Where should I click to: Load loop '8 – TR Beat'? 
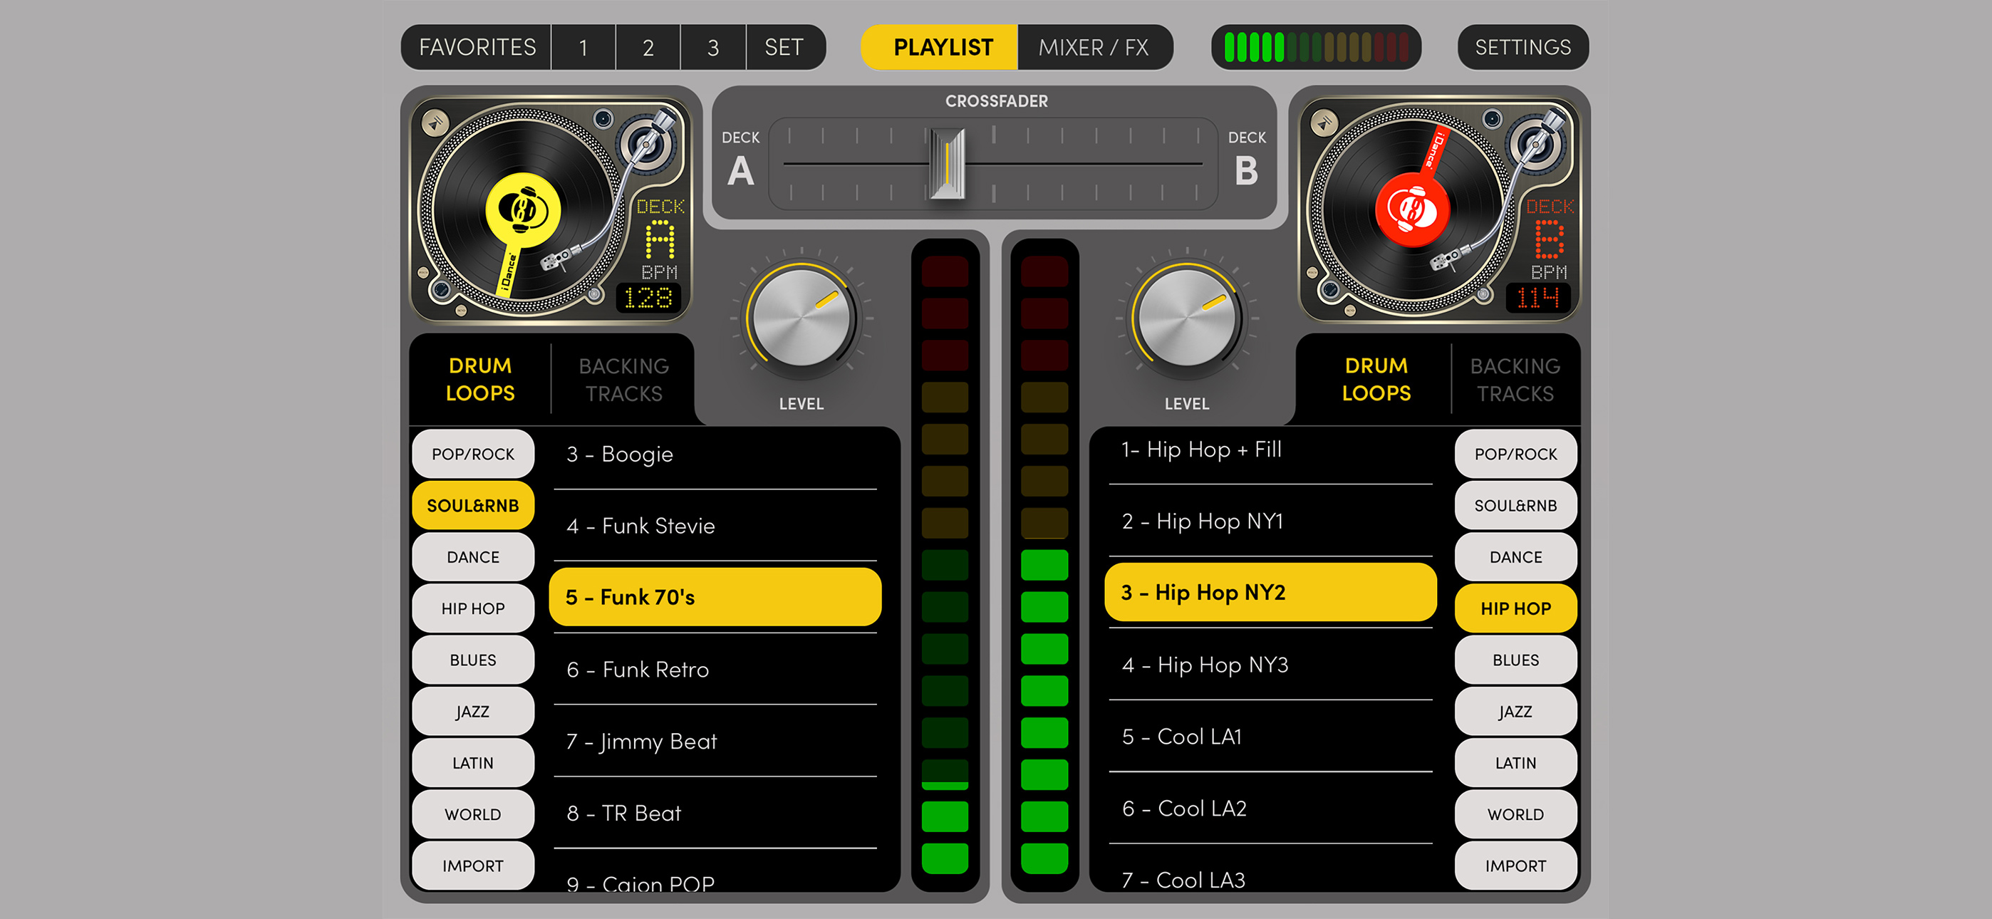[715, 813]
